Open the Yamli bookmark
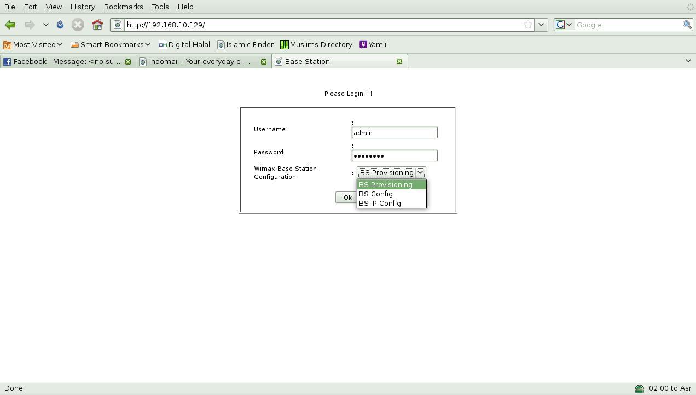 [x=373, y=44]
